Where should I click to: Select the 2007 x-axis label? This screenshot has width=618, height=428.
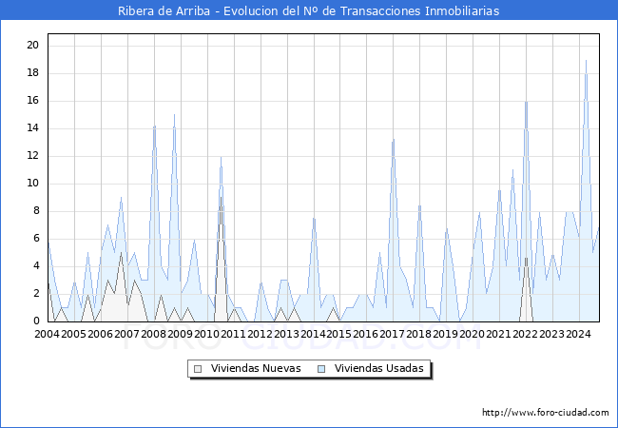(126, 334)
